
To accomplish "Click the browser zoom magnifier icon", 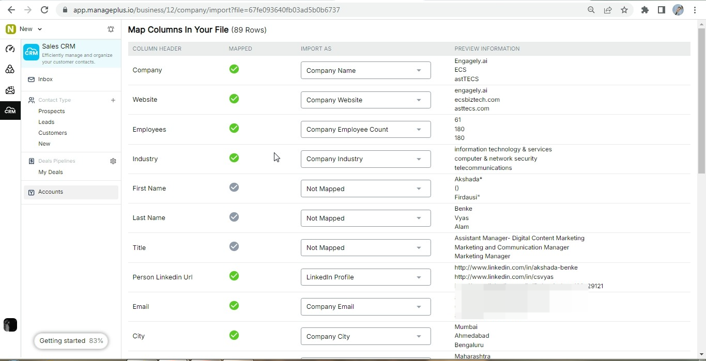I will click(x=591, y=10).
